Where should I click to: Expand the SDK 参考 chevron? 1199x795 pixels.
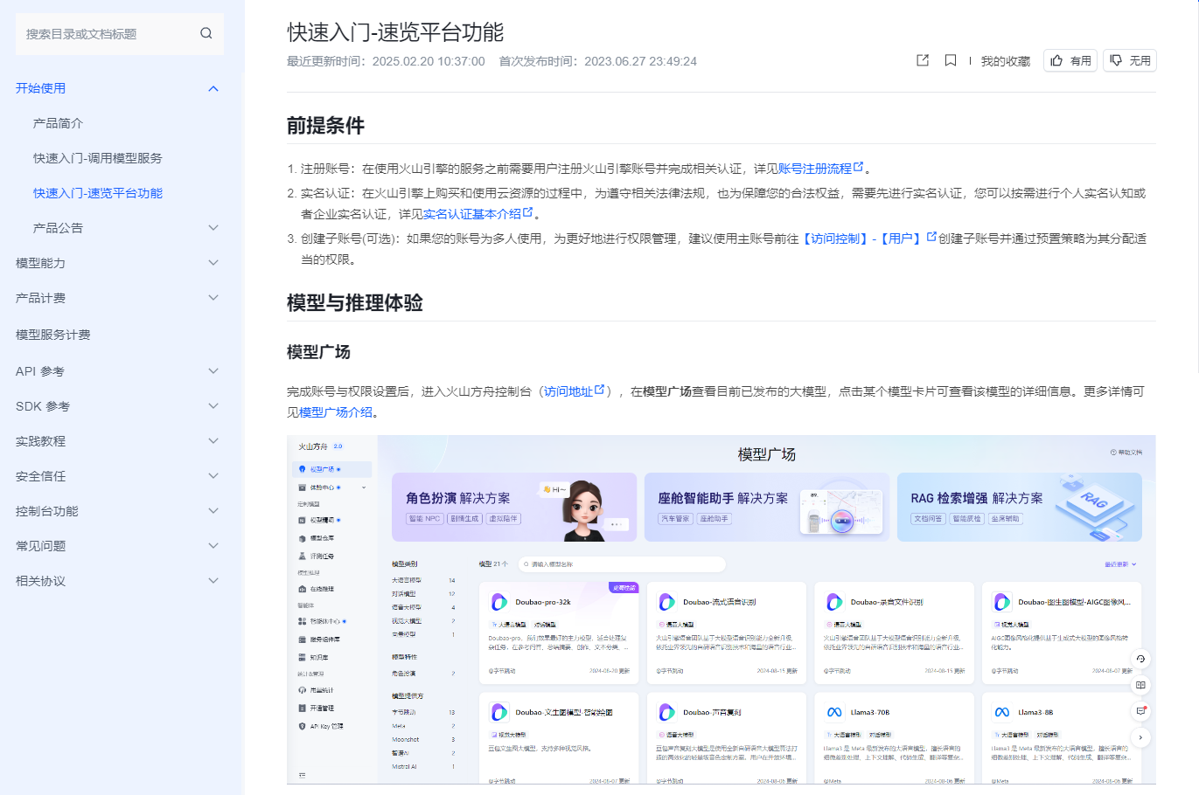213,406
